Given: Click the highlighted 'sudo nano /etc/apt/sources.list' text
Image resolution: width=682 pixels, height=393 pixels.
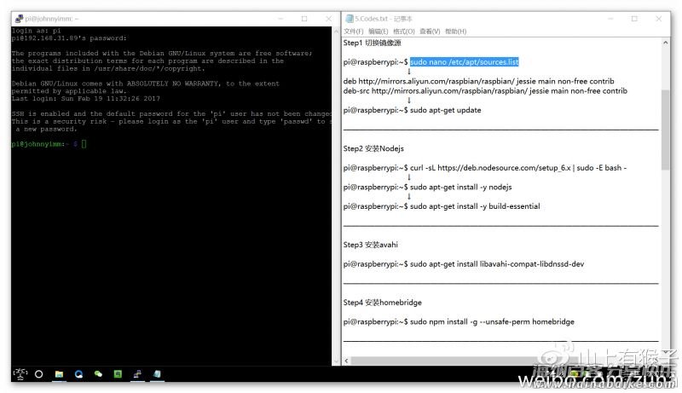Looking at the screenshot, I should click(464, 62).
